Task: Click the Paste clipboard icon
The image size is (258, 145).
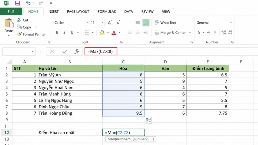Action: pyautogui.click(x=9, y=23)
